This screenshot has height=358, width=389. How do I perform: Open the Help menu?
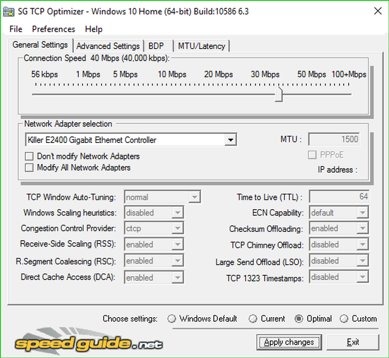pyautogui.click(x=93, y=29)
